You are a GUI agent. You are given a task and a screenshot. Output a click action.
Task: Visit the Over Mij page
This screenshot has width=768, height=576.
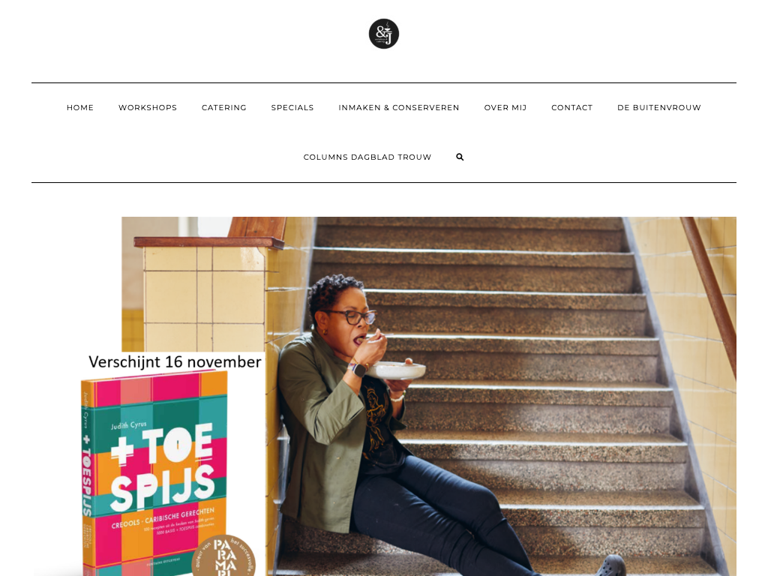[x=505, y=107]
